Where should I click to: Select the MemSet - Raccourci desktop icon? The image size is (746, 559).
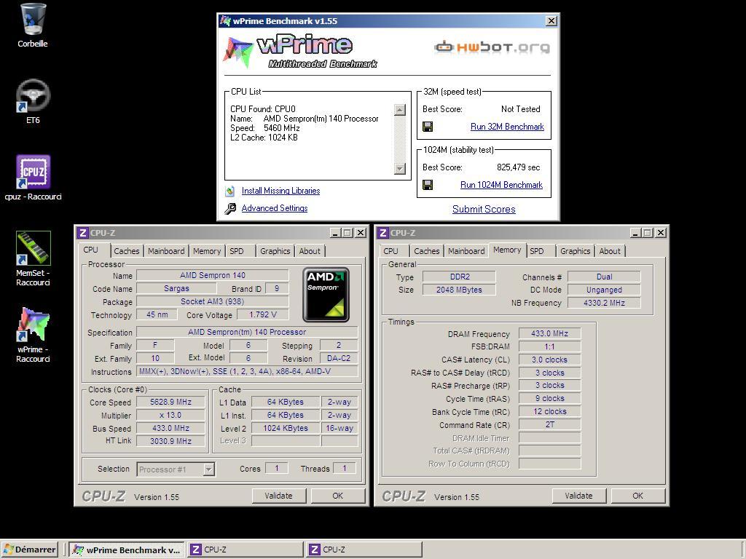33,258
